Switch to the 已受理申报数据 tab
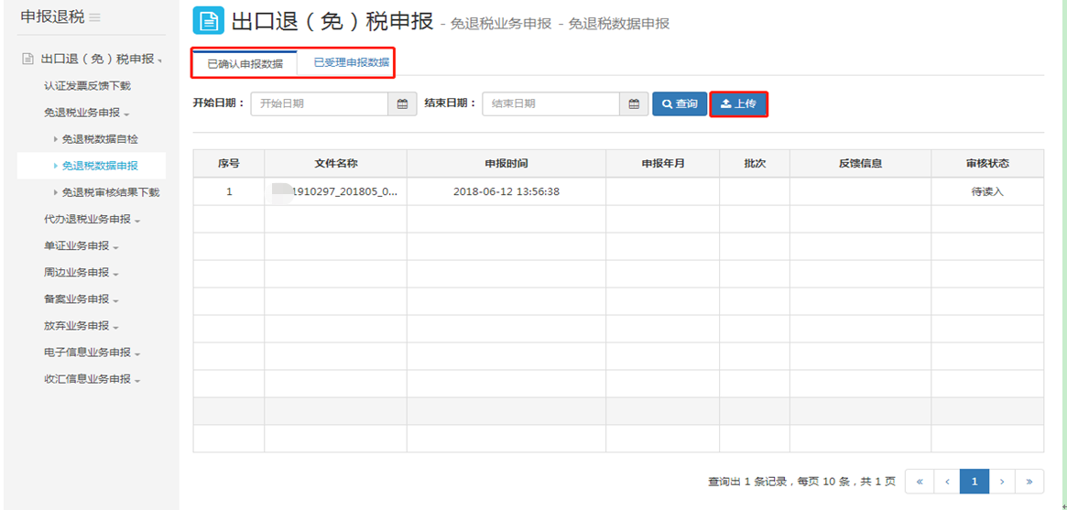Viewport: 1067px width, 510px height. 351,63
